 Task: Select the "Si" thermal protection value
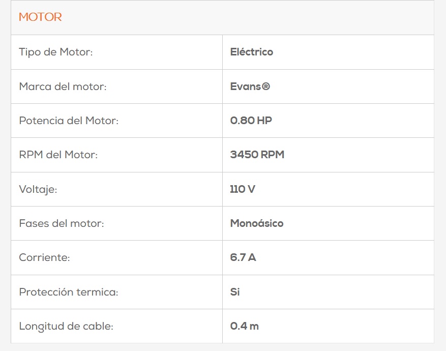coord(235,292)
